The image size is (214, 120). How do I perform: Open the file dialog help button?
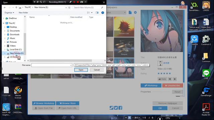point(103,13)
